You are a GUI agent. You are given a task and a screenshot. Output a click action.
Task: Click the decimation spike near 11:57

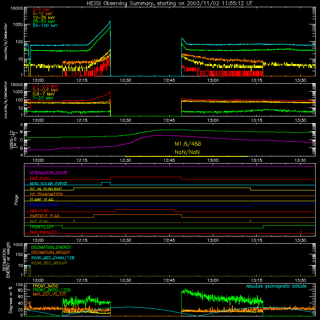[x=30, y=271]
